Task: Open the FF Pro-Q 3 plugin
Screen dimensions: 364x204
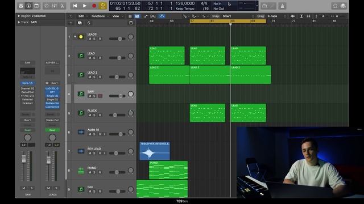Action: 28,96
